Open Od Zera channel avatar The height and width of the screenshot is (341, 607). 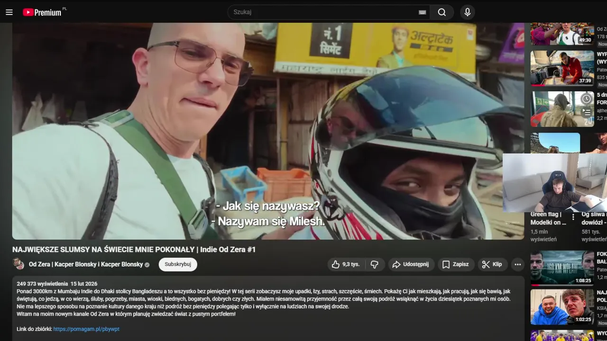[18, 264]
